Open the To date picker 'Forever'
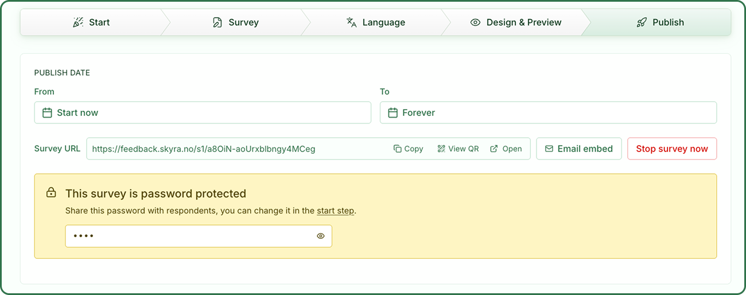This screenshot has height=295, width=746. pyautogui.click(x=548, y=112)
